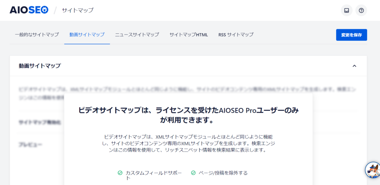This screenshot has width=380, height=185.
Task: Open the help question mark icon
Action: [361, 10]
